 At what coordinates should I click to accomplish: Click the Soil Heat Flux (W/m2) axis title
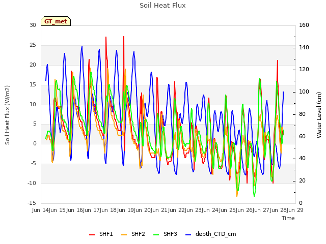point(7,115)
